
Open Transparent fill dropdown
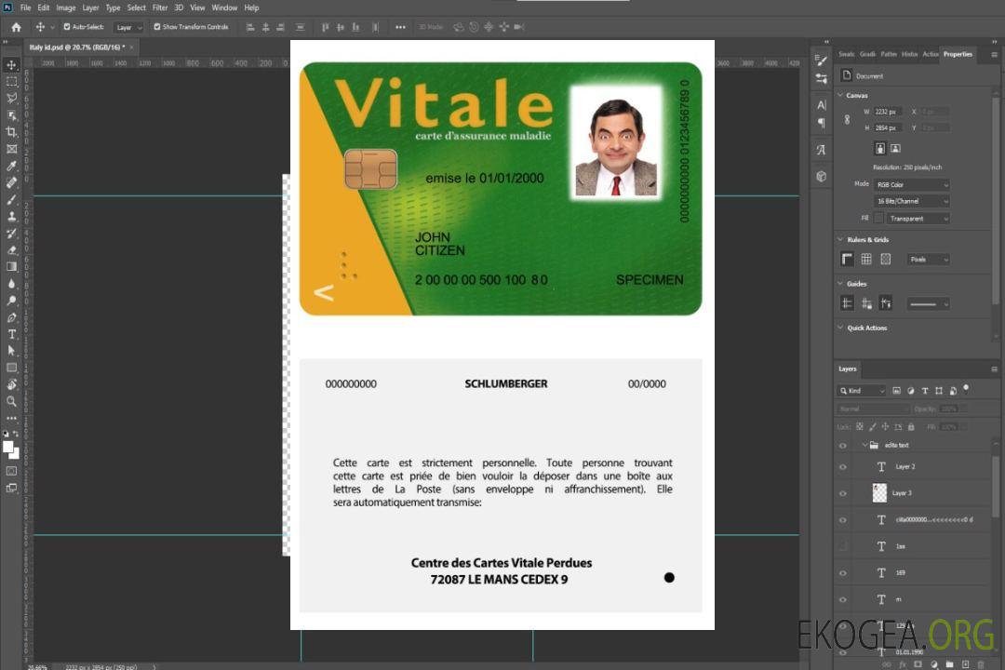pyautogui.click(x=918, y=219)
